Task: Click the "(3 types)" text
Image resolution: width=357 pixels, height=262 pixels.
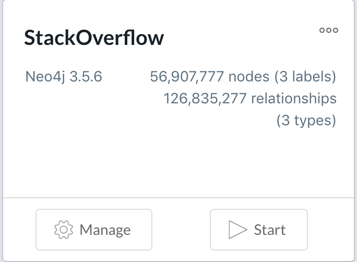Action: 305,121
